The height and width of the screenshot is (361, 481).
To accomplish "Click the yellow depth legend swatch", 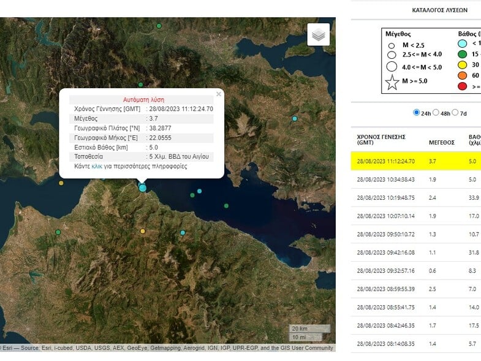I will pyautogui.click(x=463, y=64).
